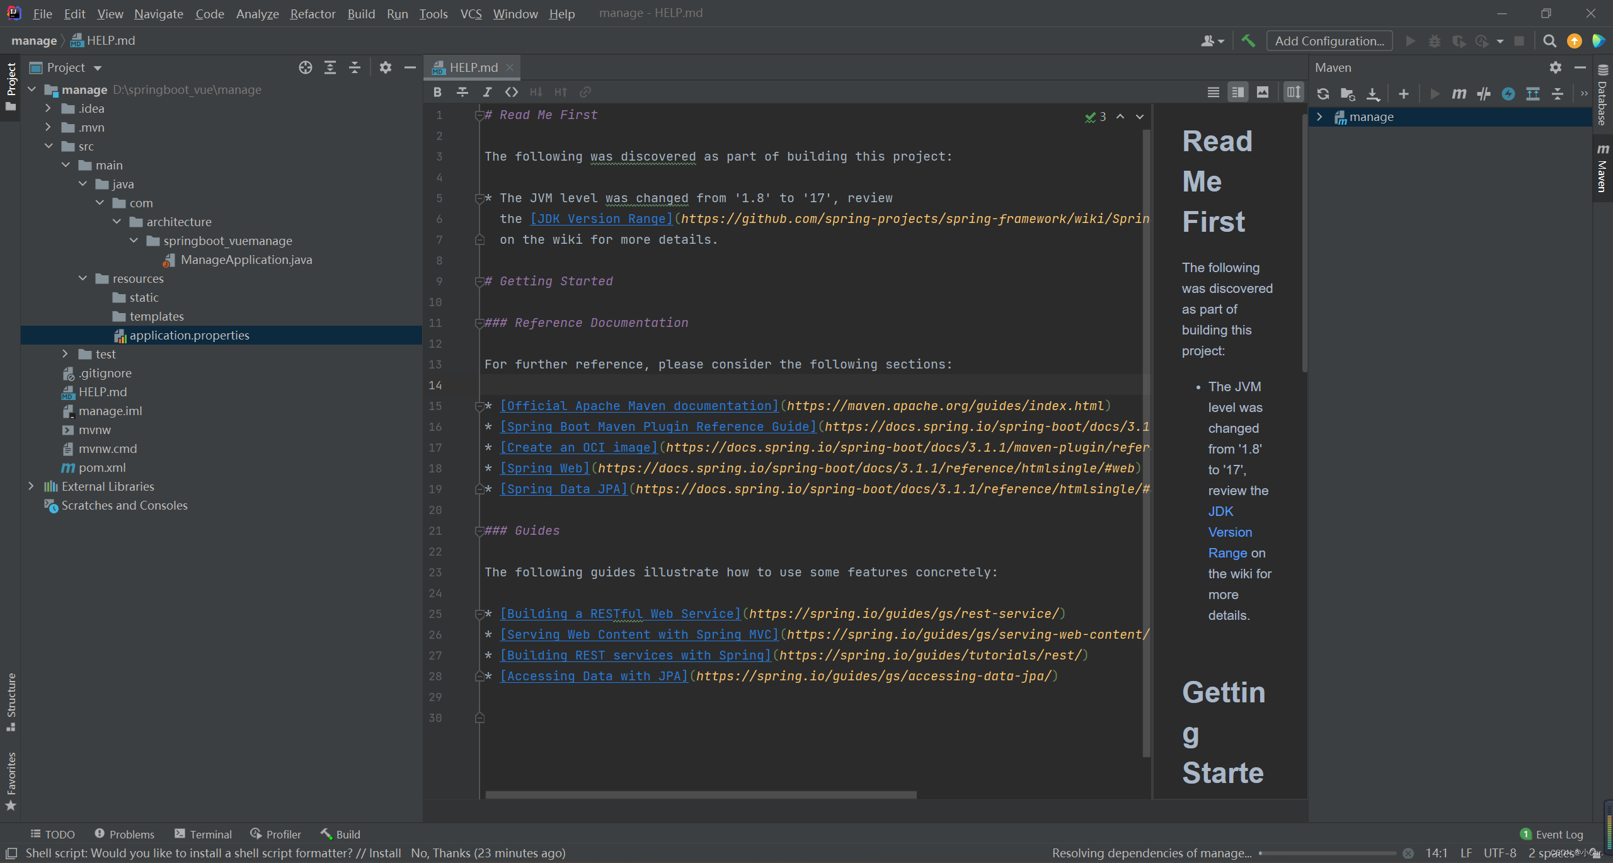1613x863 pixels.
Task: Toggle Maven Offline Mode
Action: click(1483, 94)
